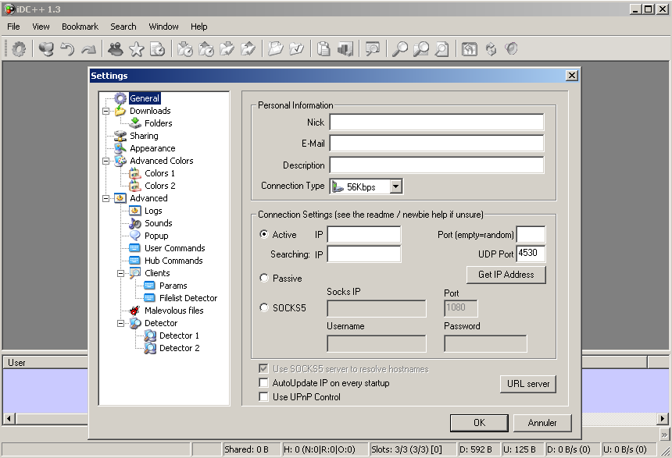Click the first magnifier search toolbar icon

pyautogui.click(x=400, y=49)
